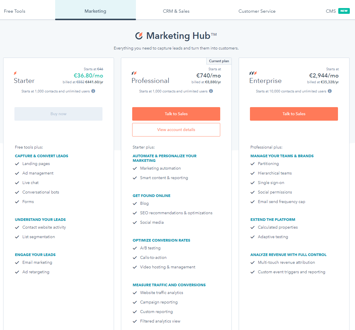The image size is (355, 330).
Task: Click the Calculated properties text
Action: (x=278, y=227)
